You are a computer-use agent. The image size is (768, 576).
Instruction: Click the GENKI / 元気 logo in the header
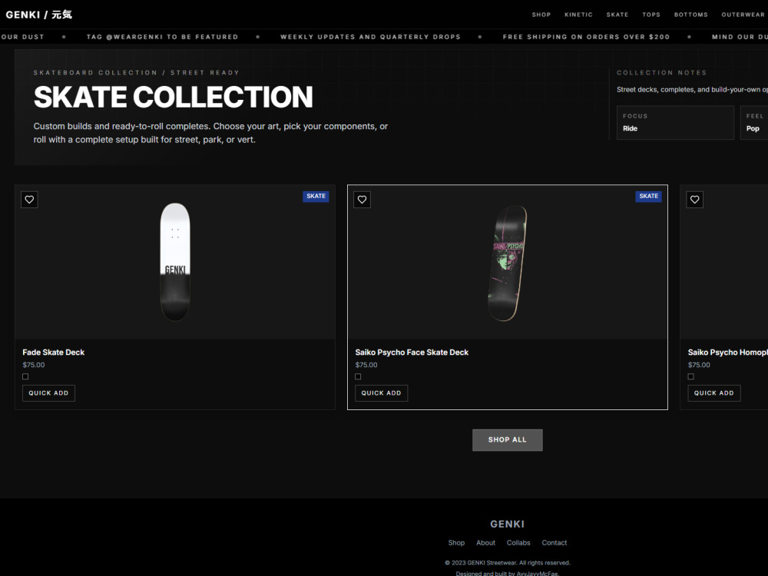(x=38, y=15)
